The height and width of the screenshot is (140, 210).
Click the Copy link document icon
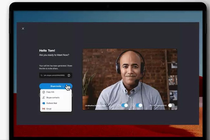coord(44,92)
